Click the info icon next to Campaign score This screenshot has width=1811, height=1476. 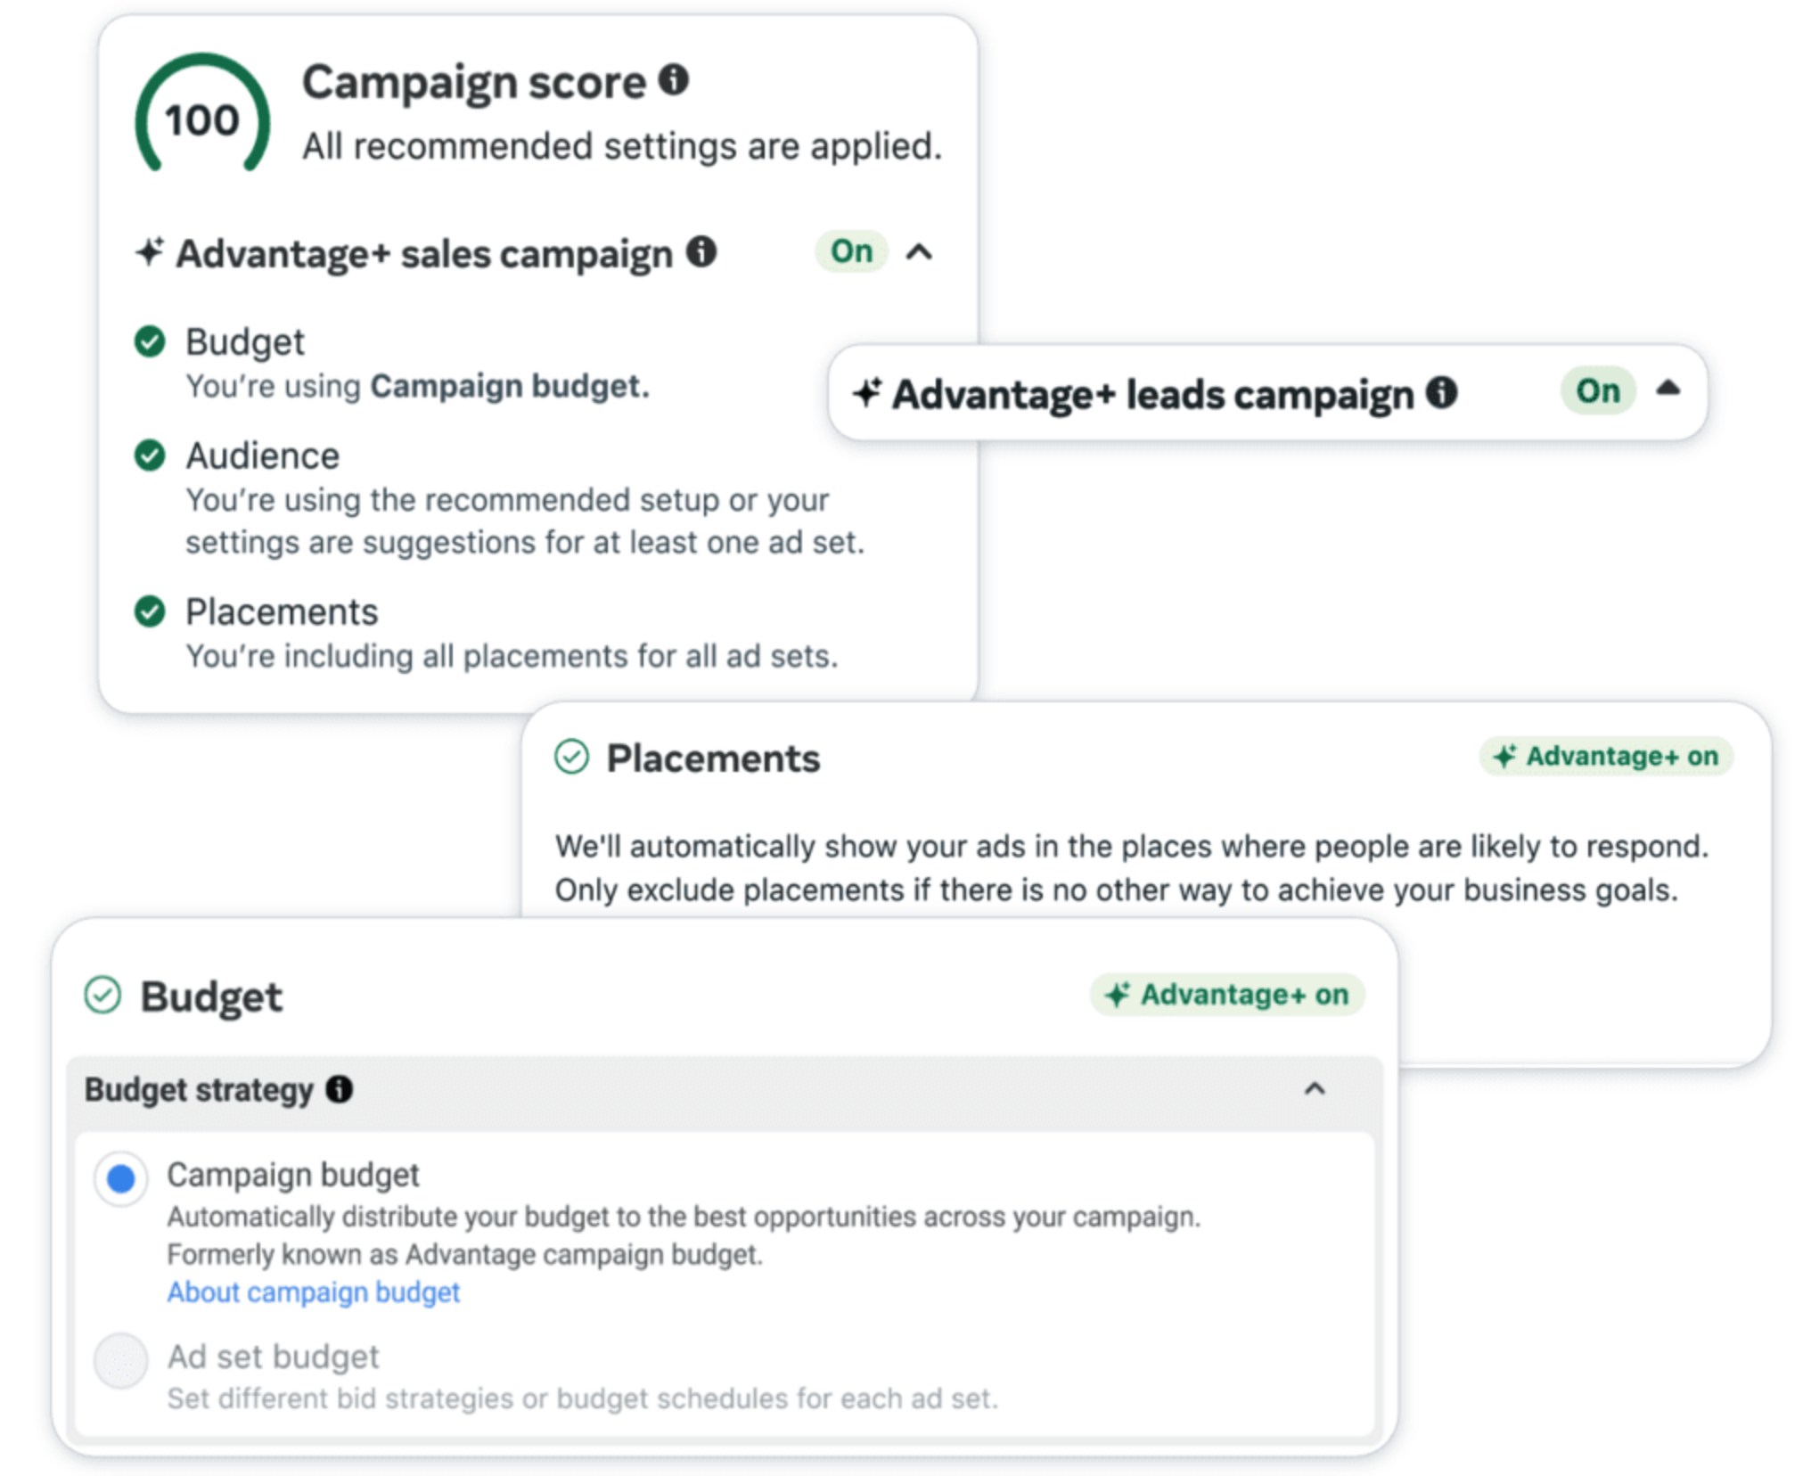(x=674, y=80)
